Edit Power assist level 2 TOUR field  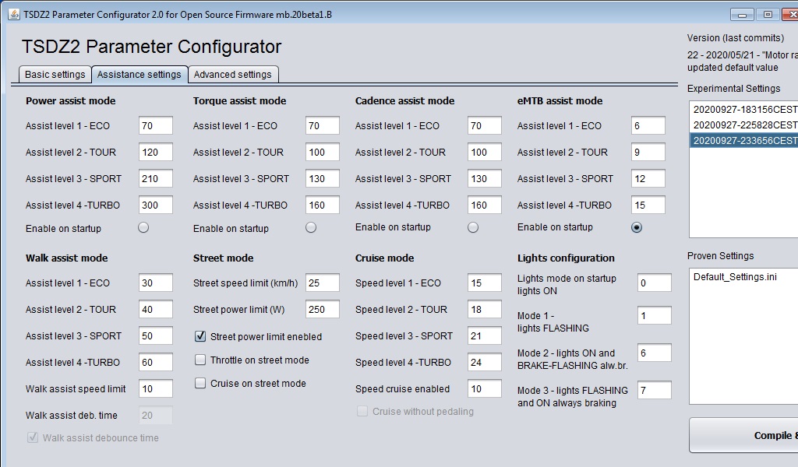pos(156,152)
